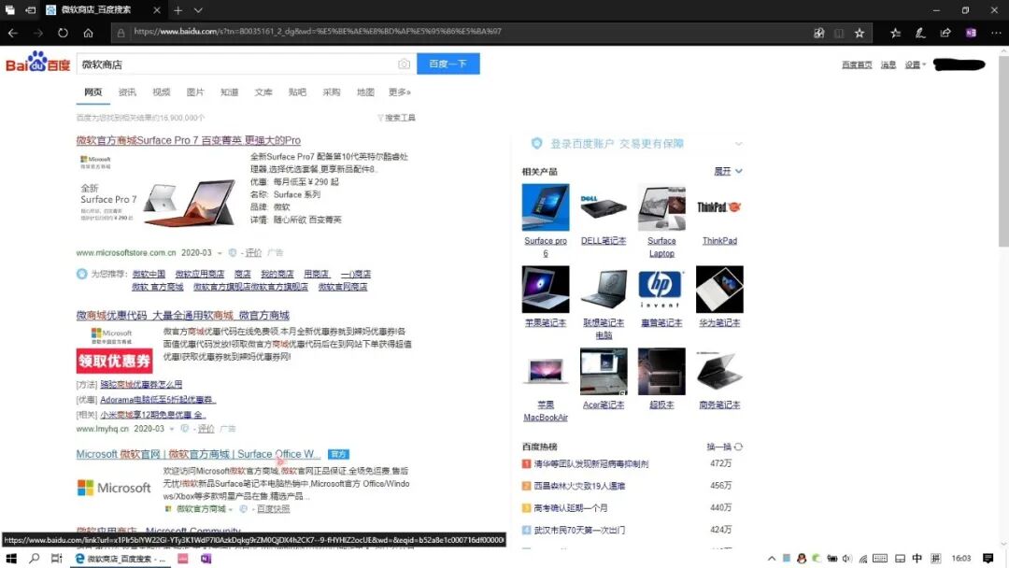The height and width of the screenshot is (568, 1009).
Task: Expand the 登录百度账户 panel chevron
Action: (738, 144)
